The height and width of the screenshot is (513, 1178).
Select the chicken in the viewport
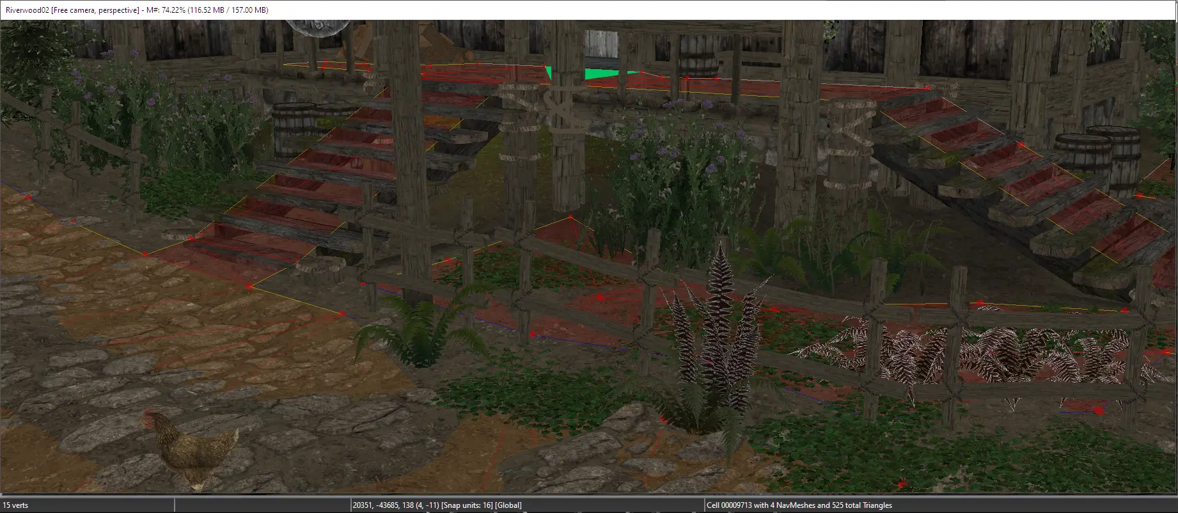(x=191, y=450)
